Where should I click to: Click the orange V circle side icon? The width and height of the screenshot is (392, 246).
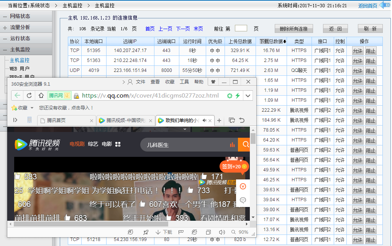(x=243, y=186)
